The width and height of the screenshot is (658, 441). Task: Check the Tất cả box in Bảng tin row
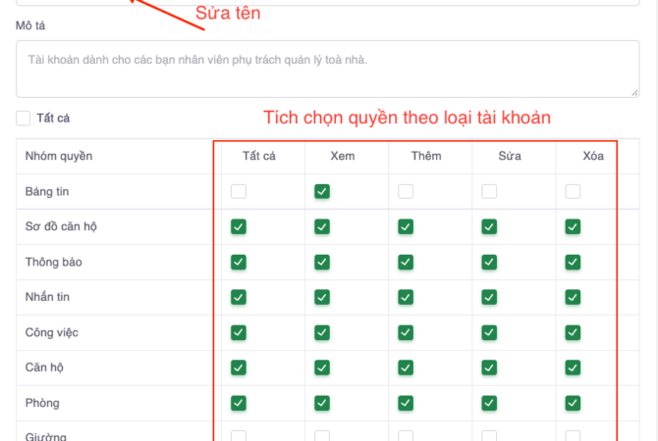click(239, 192)
